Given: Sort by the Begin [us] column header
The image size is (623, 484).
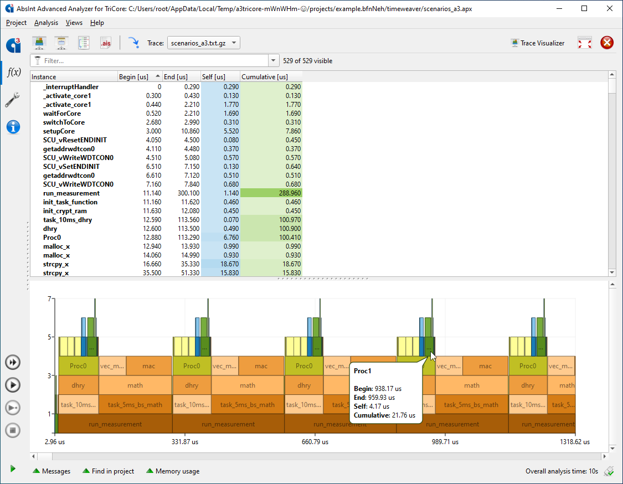Looking at the screenshot, I should pos(140,76).
